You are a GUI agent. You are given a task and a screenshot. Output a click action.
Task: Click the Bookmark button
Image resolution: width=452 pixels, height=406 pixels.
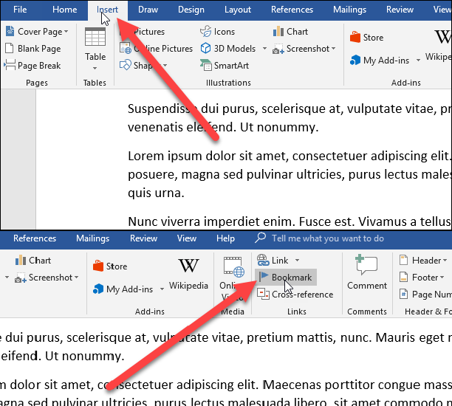point(286,278)
